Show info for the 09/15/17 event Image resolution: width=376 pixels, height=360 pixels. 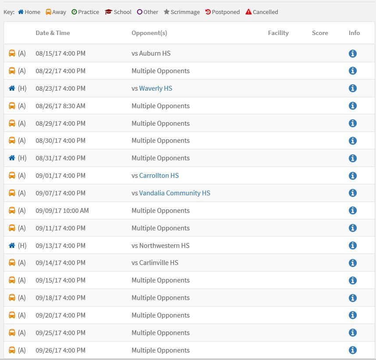352,280
